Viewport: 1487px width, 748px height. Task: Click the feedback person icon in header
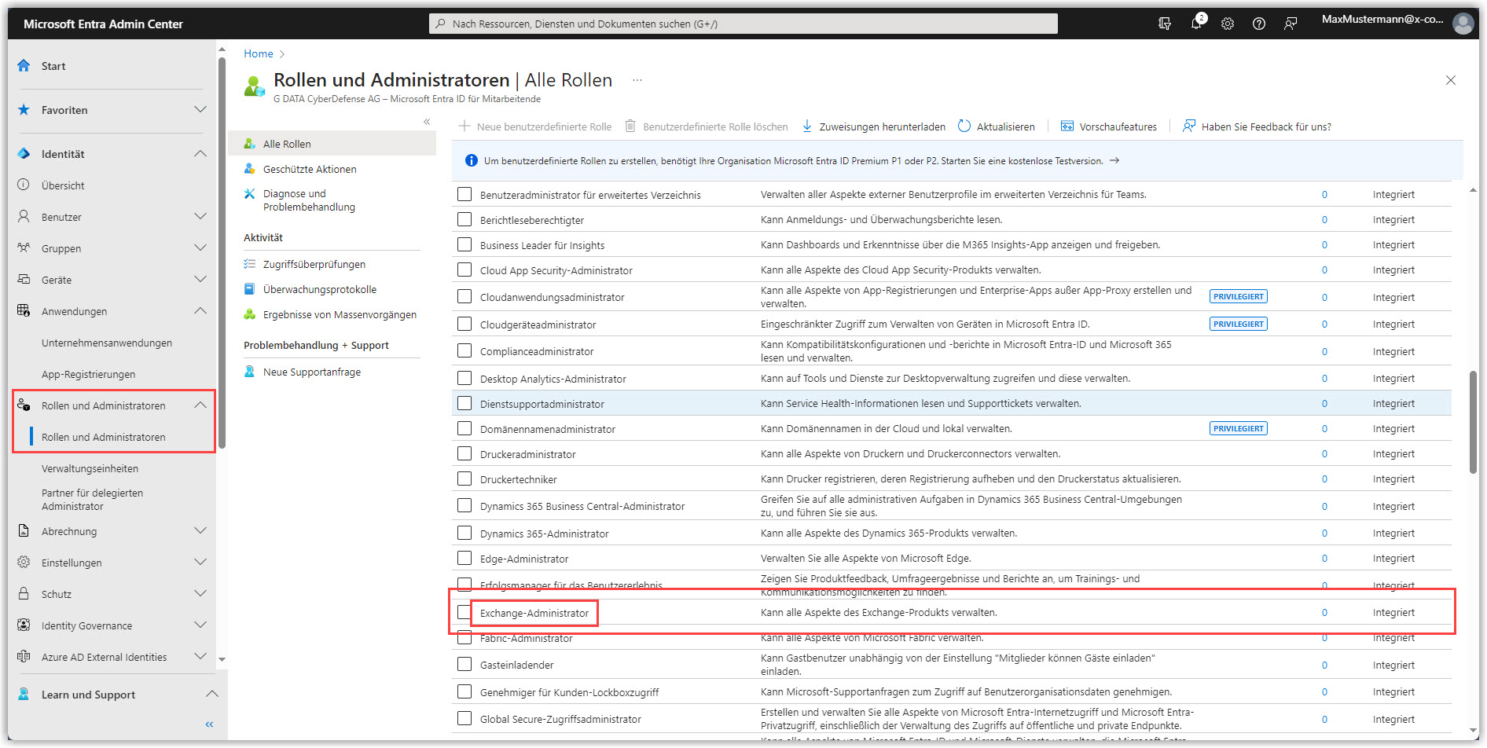1291,24
